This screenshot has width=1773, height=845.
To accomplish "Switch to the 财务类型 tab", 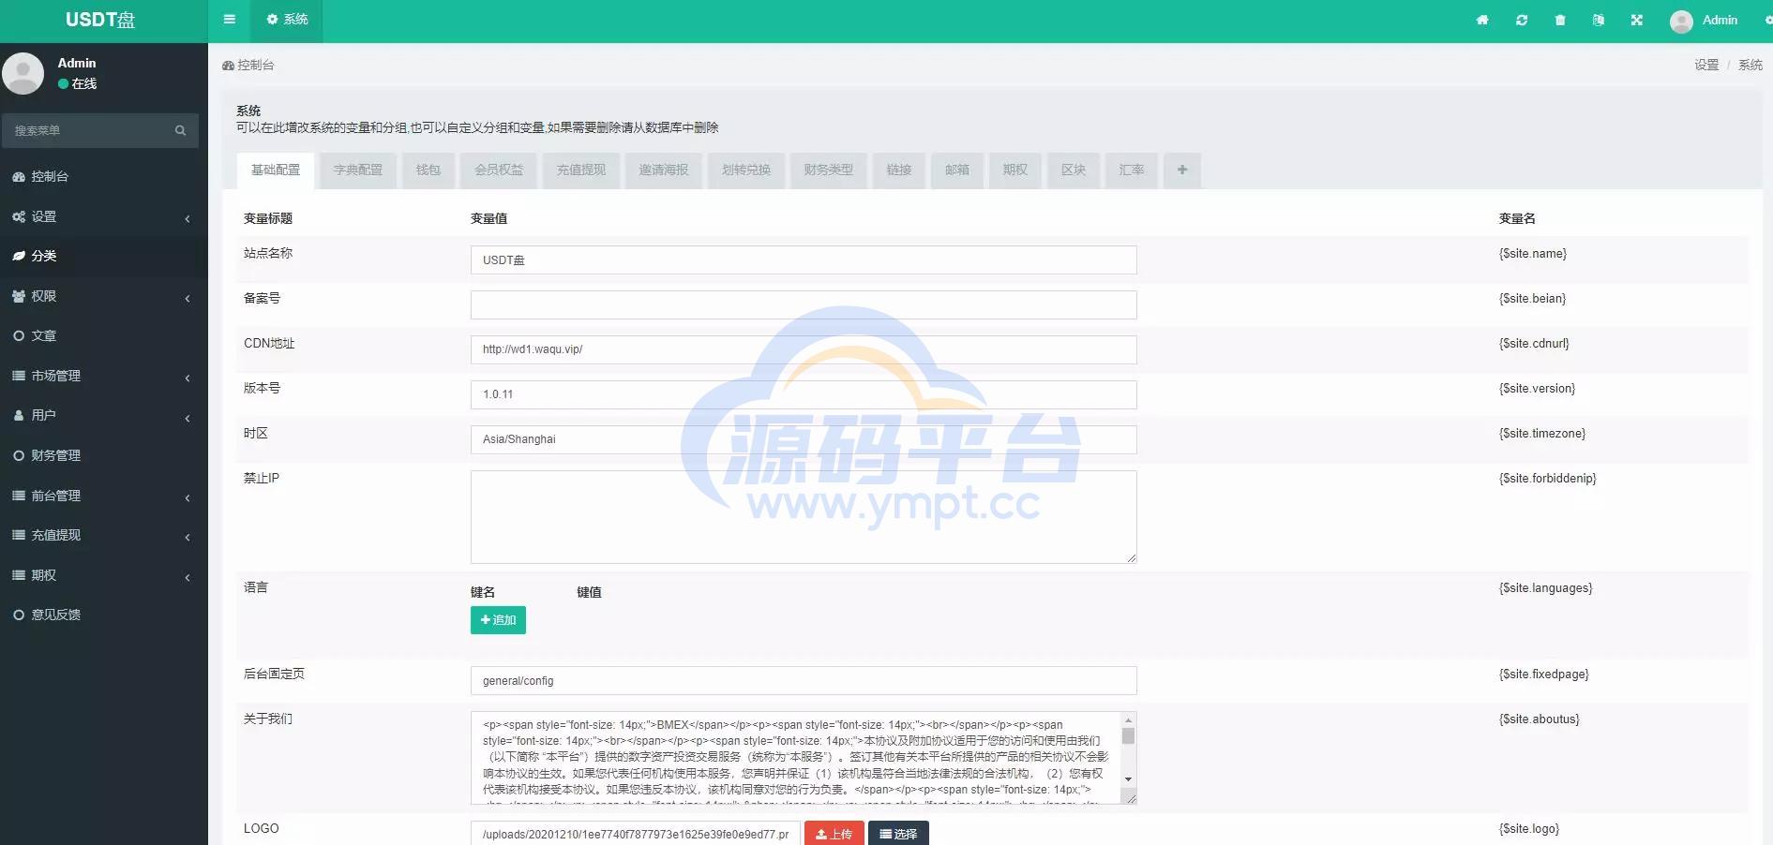I will click(x=829, y=170).
